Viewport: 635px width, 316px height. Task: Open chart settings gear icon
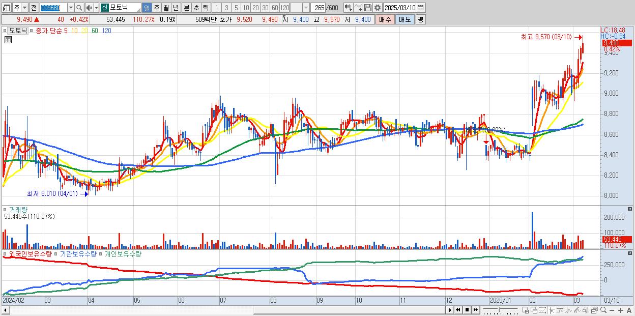click(x=378, y=8)
